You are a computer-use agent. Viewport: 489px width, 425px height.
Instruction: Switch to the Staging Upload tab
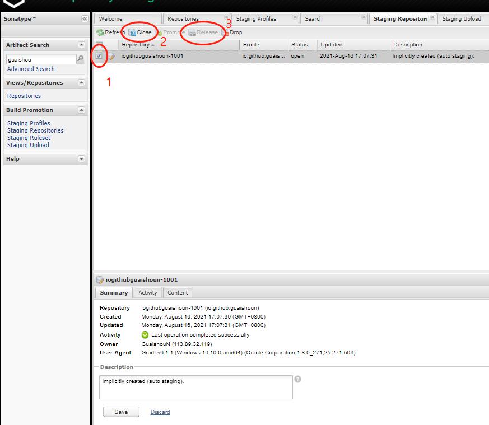[x=462, y=18]
